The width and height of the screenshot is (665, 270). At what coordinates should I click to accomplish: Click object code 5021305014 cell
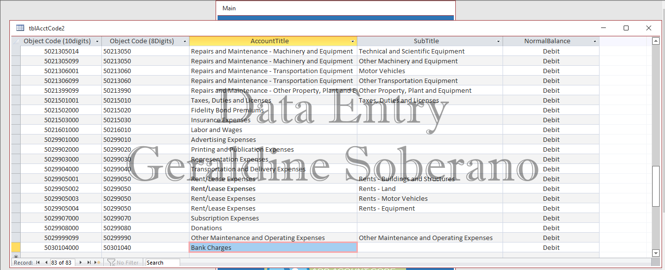pyautogui.click(x=62, y=51)
